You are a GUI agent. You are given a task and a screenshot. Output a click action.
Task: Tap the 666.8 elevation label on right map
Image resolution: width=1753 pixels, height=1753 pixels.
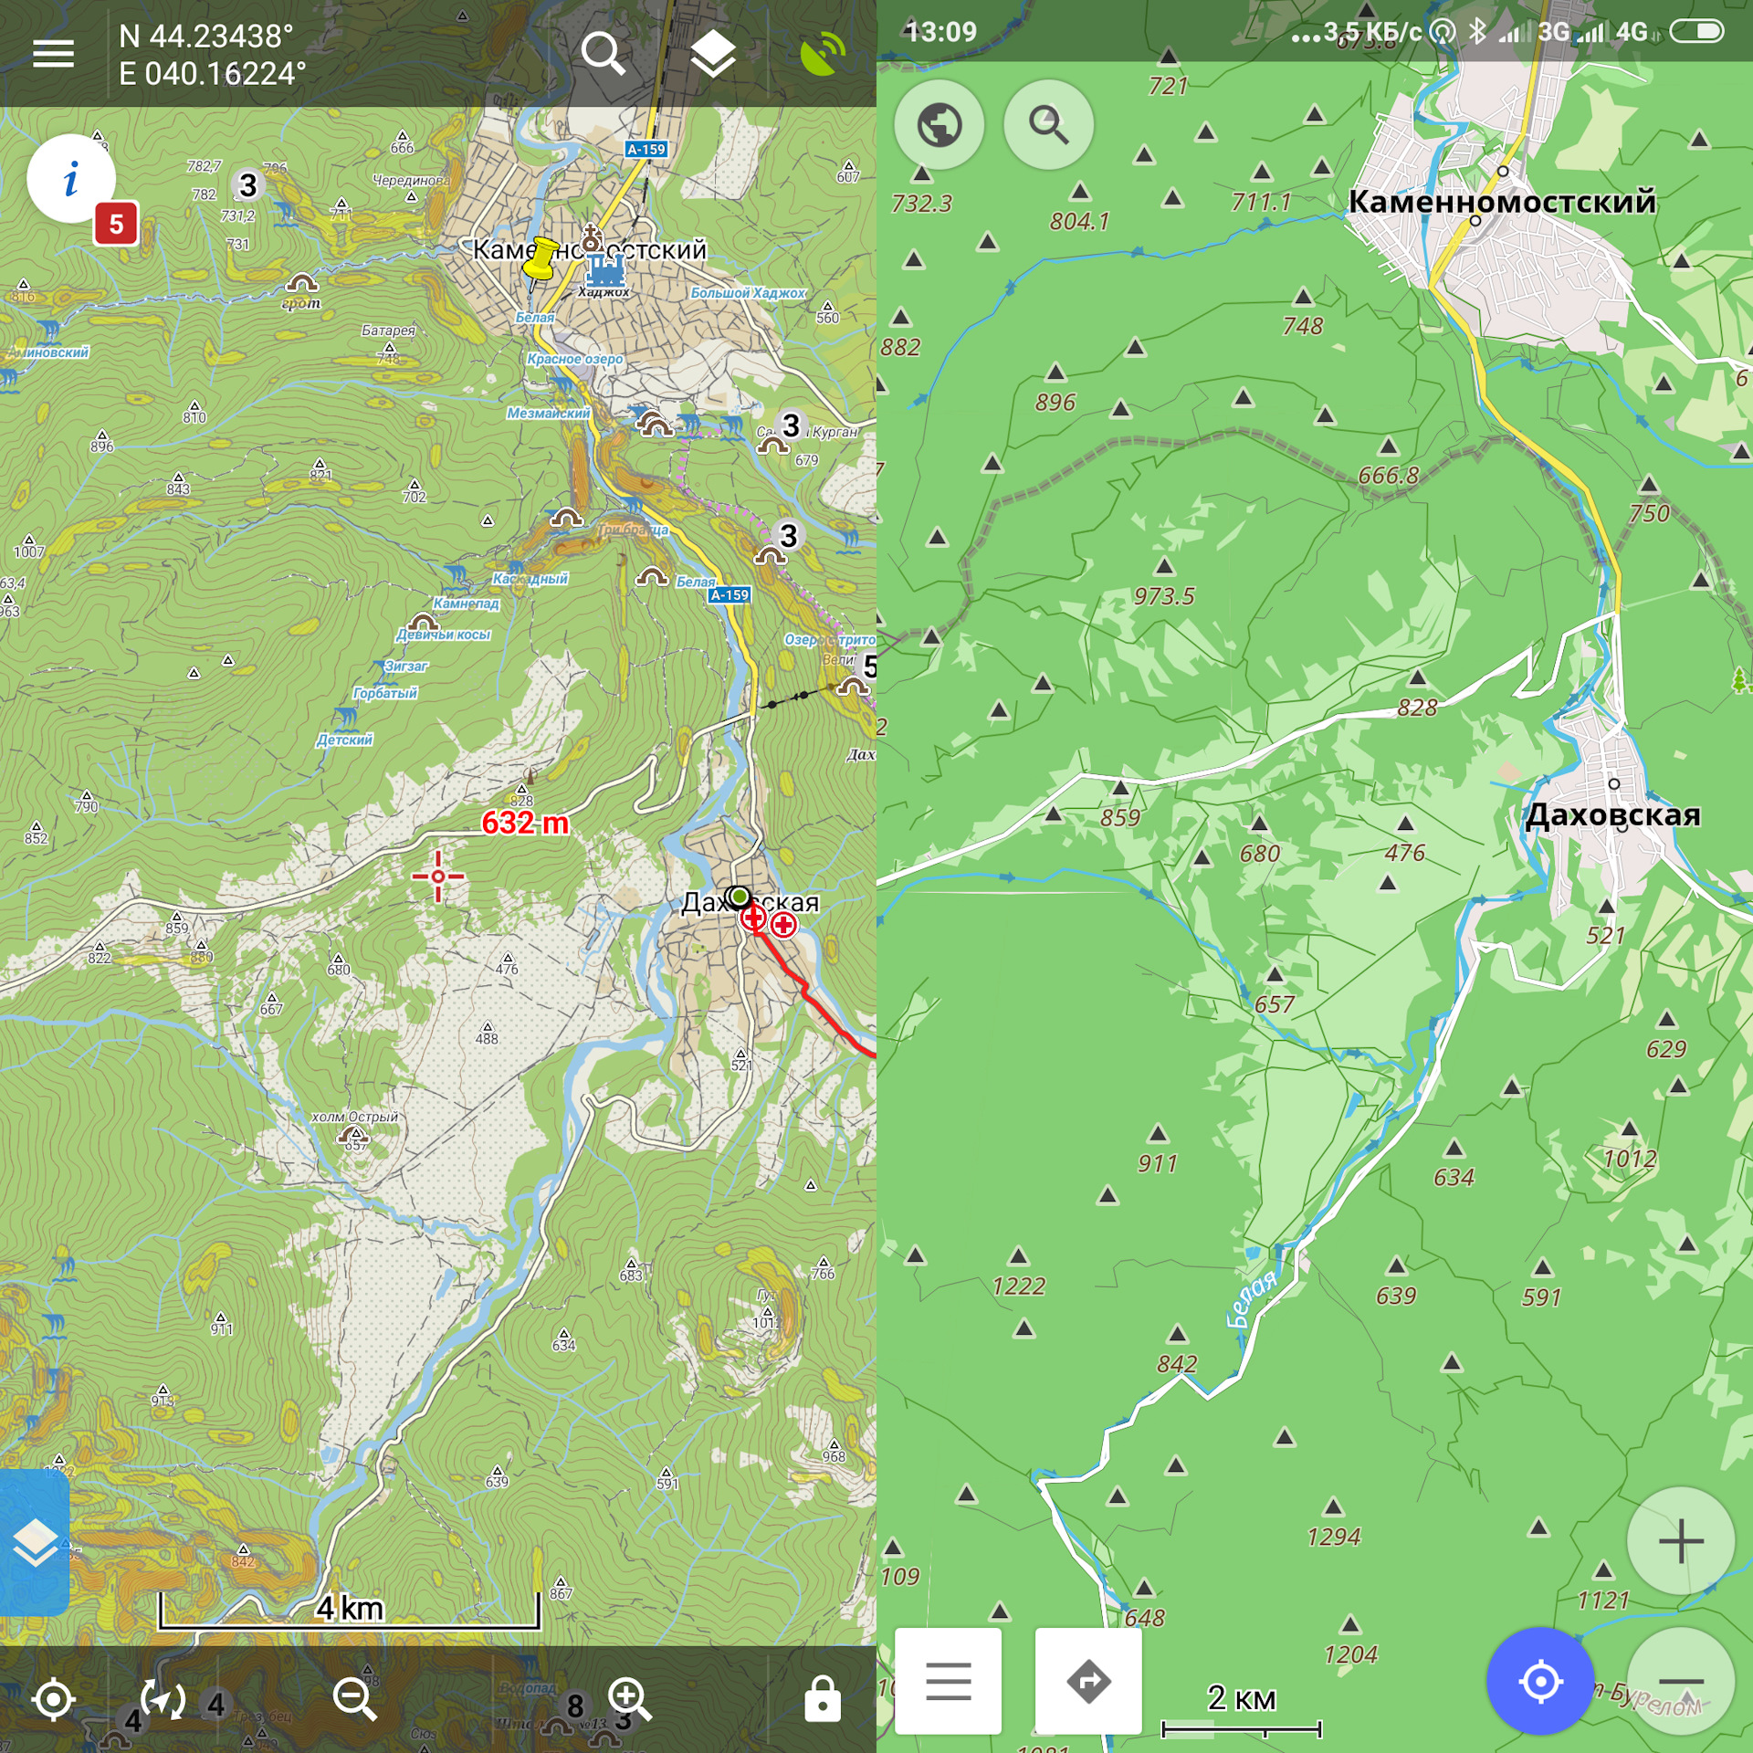click(1389, 476)
